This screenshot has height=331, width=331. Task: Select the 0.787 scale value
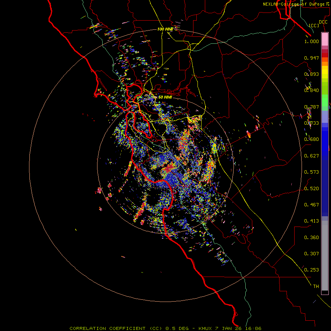tap(312, 107)
